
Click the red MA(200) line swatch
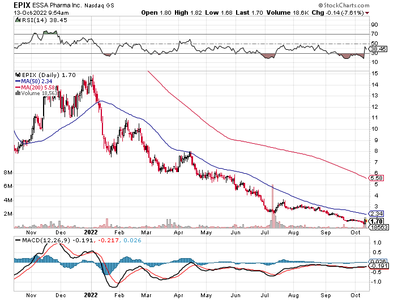(x=18, y=87)
